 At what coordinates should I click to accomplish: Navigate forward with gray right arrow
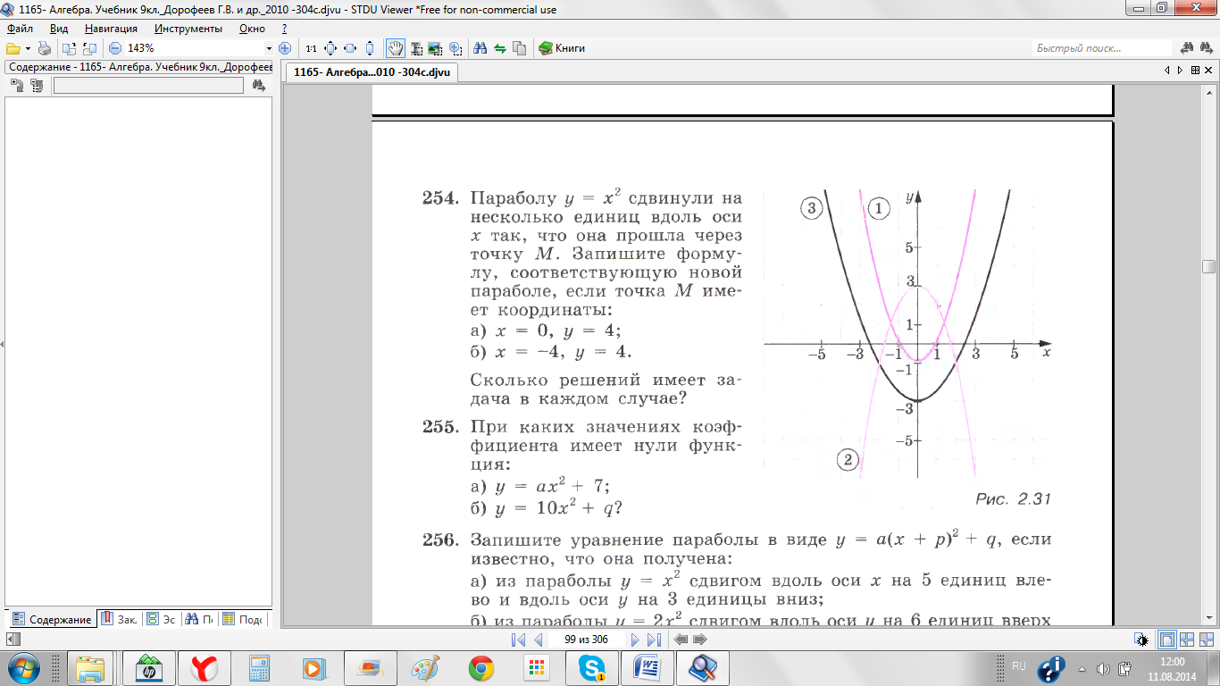pyautogui.click(x=700, y=640)
